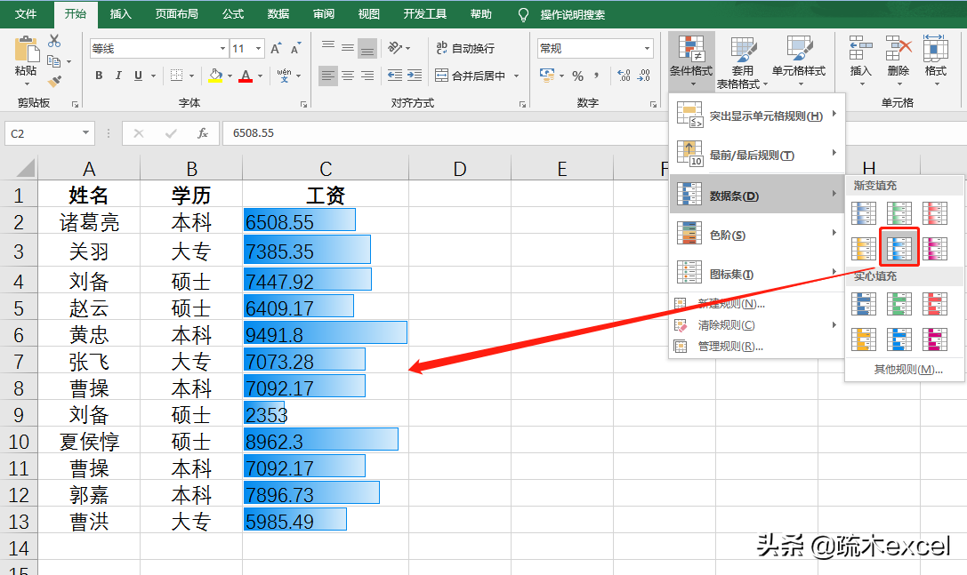Center cell text horizontally
The width and height of the screenshot is (967, 575).
click(348, 76)
